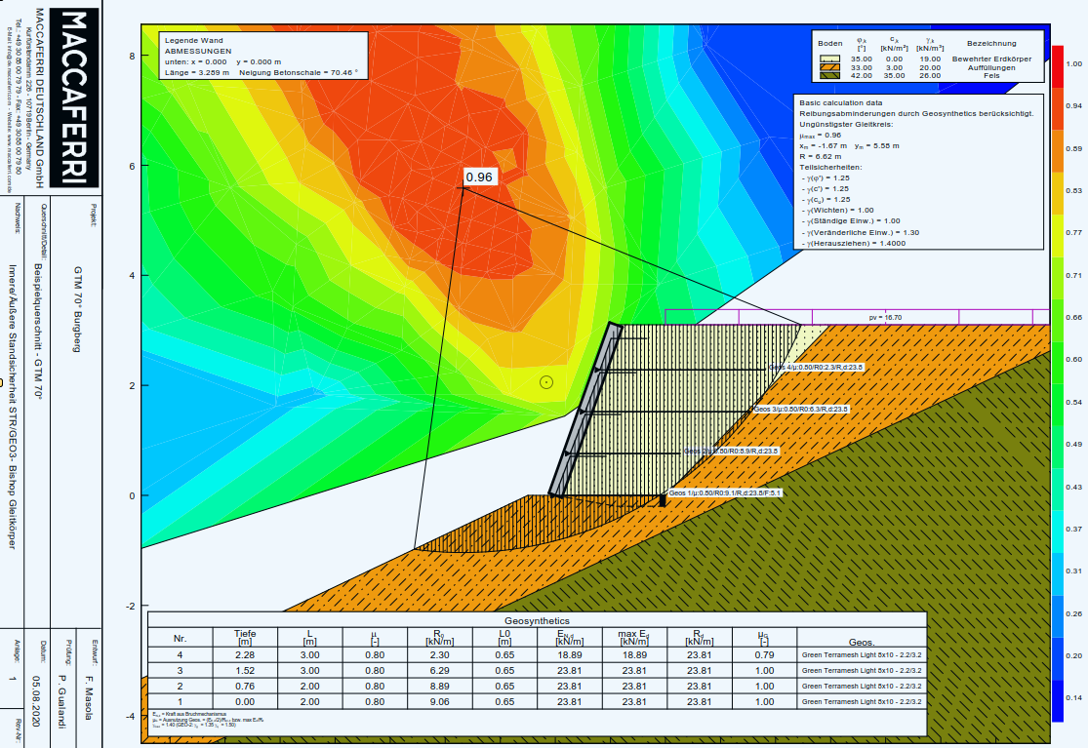Click the MACCAFERRI logo in the title block
This screenshot has width=1088, height=748.
76,98
